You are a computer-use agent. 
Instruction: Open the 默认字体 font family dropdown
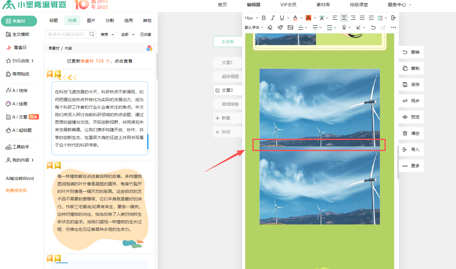(x=254, y=27)
